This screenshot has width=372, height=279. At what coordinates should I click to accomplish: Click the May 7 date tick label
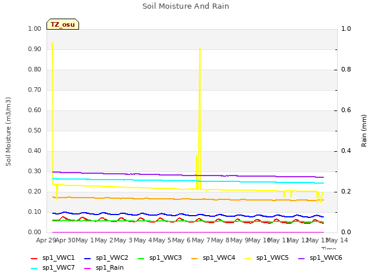point(201,241)
